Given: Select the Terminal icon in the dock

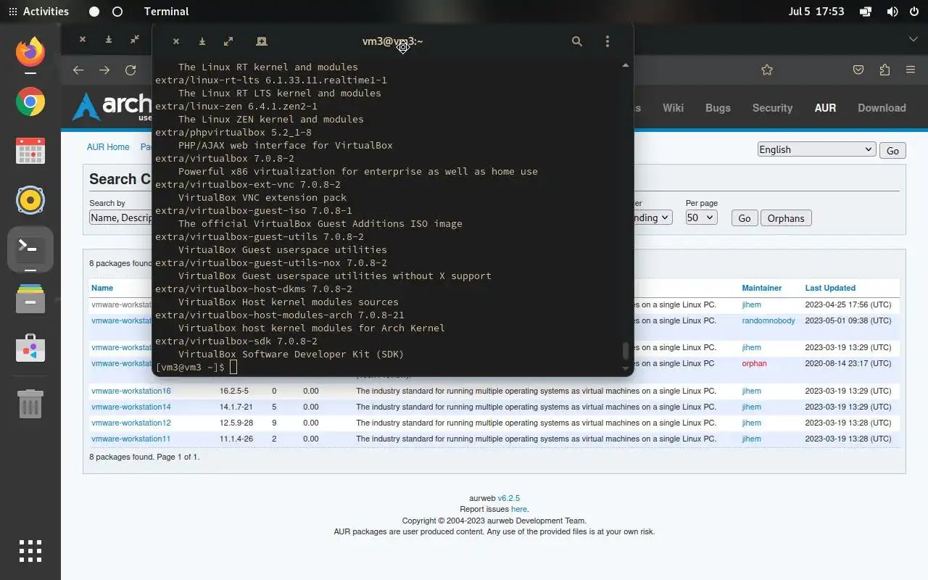Looking at the screenshot, I should tap(30, 249).
